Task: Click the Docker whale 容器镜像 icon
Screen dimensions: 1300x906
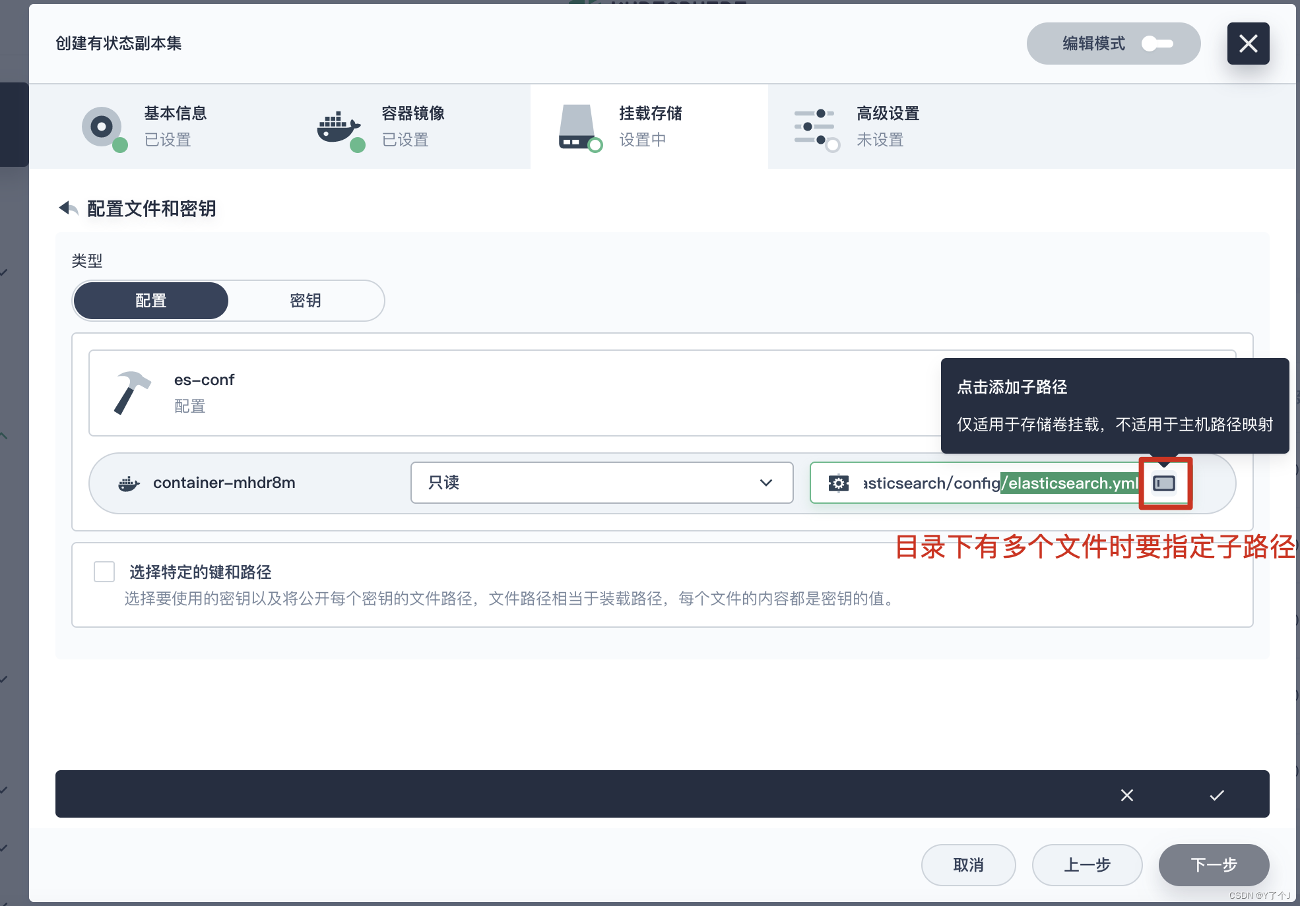Action: (340, 129)
